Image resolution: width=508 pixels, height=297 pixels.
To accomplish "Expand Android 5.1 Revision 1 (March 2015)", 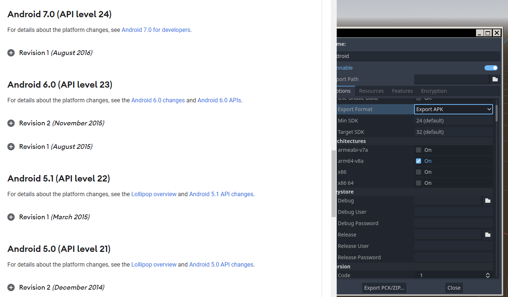I will coord(11,217).
